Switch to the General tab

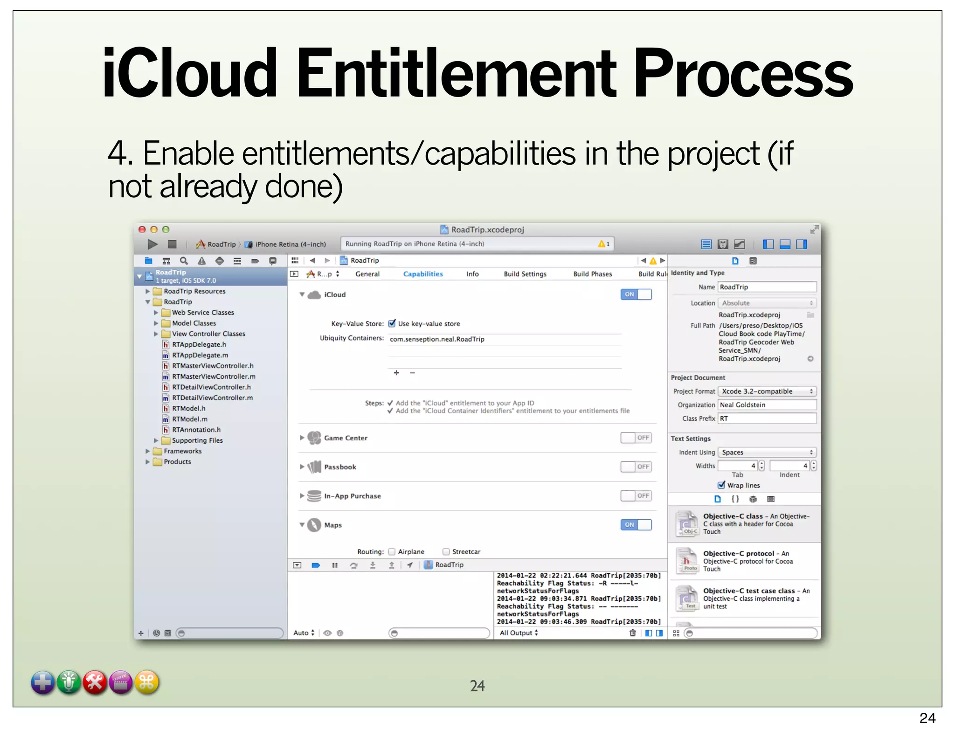(x=367, y=274)
